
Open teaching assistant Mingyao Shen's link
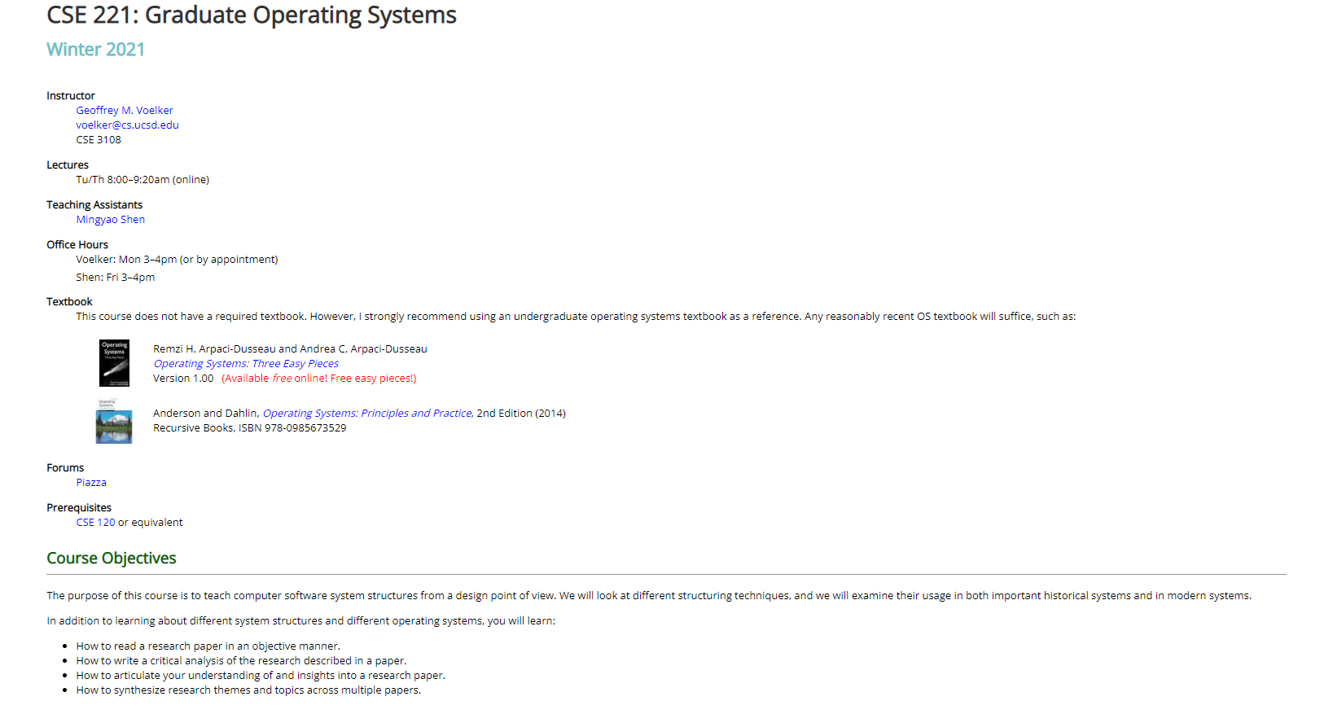111,219
